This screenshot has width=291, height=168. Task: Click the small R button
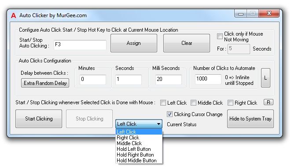(x=269, y=102)
